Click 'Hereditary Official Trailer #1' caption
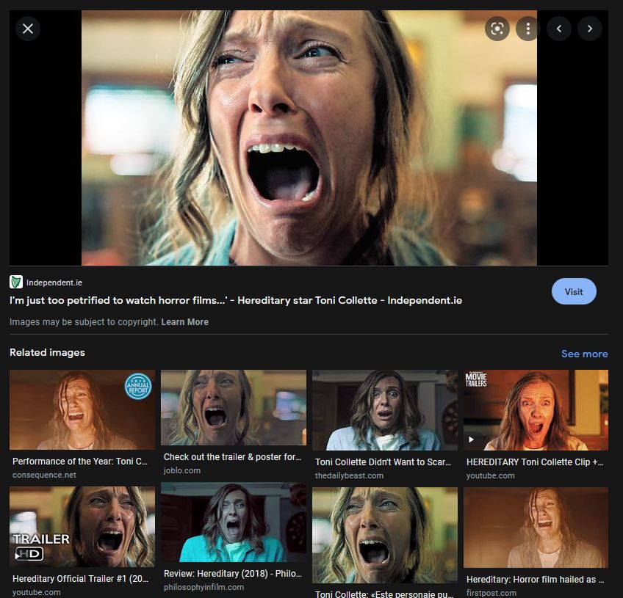The width and height of the screenshot is (623, 598). point(80,579)
